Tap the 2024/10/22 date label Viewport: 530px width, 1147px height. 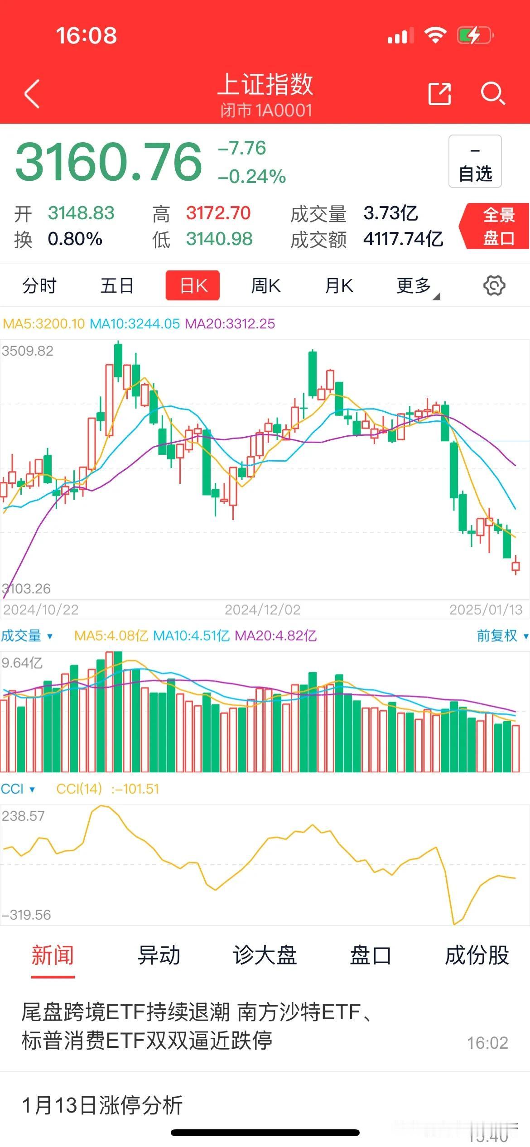[x=41, y=609]
